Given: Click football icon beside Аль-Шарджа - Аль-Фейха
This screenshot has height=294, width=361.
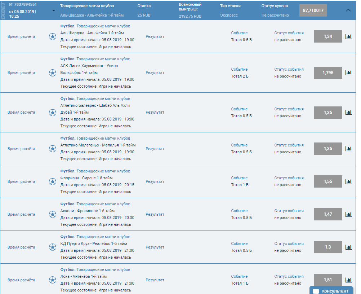Looking at the screenshot, I should [x=53, y=36].
